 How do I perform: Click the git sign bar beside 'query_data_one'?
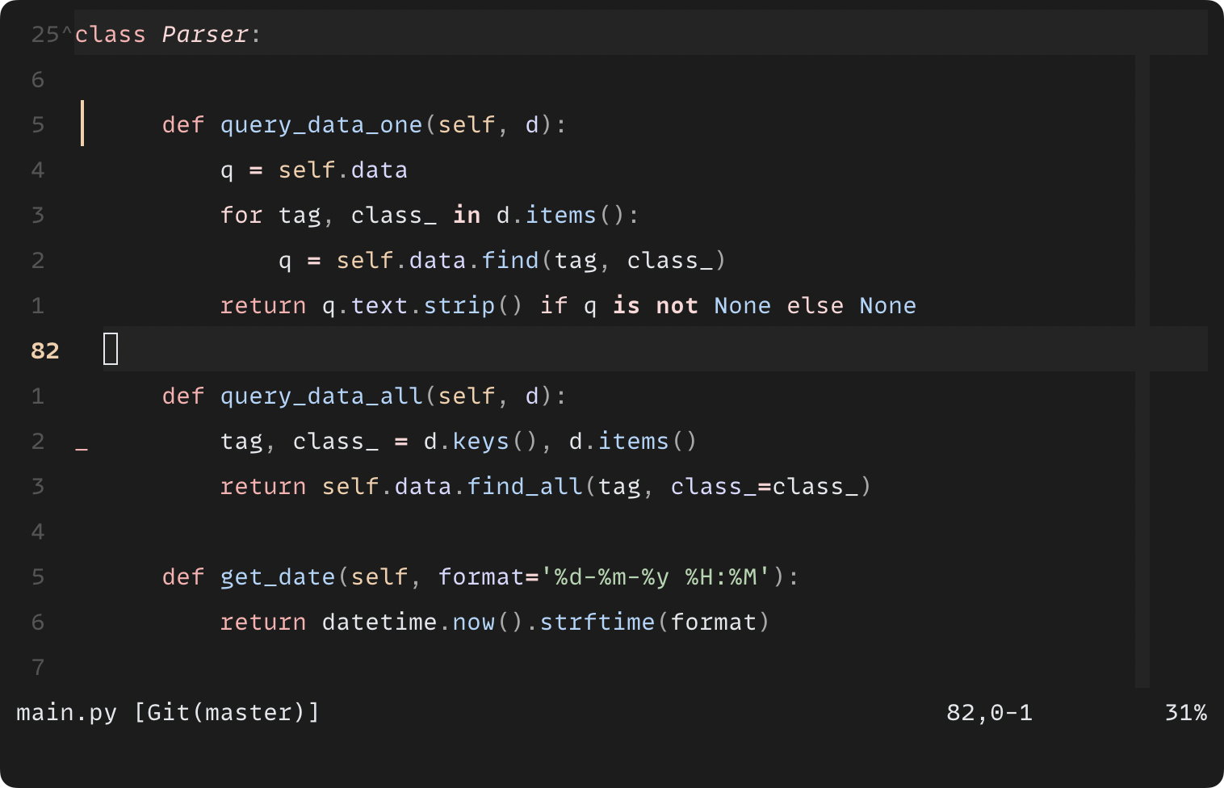point(82,124)
